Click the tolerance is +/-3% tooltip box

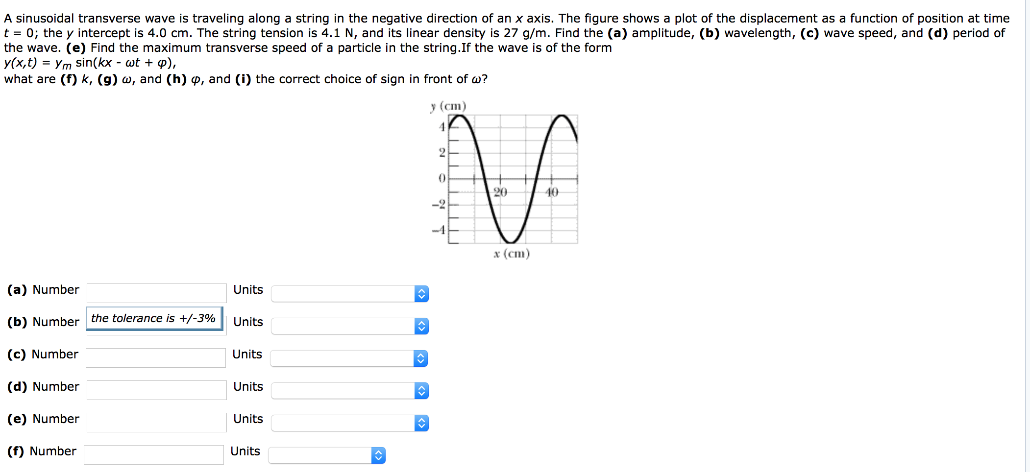point(154,318)
